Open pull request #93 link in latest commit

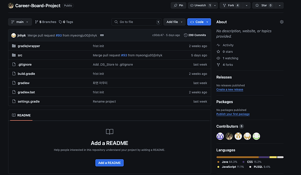[59, 35]
